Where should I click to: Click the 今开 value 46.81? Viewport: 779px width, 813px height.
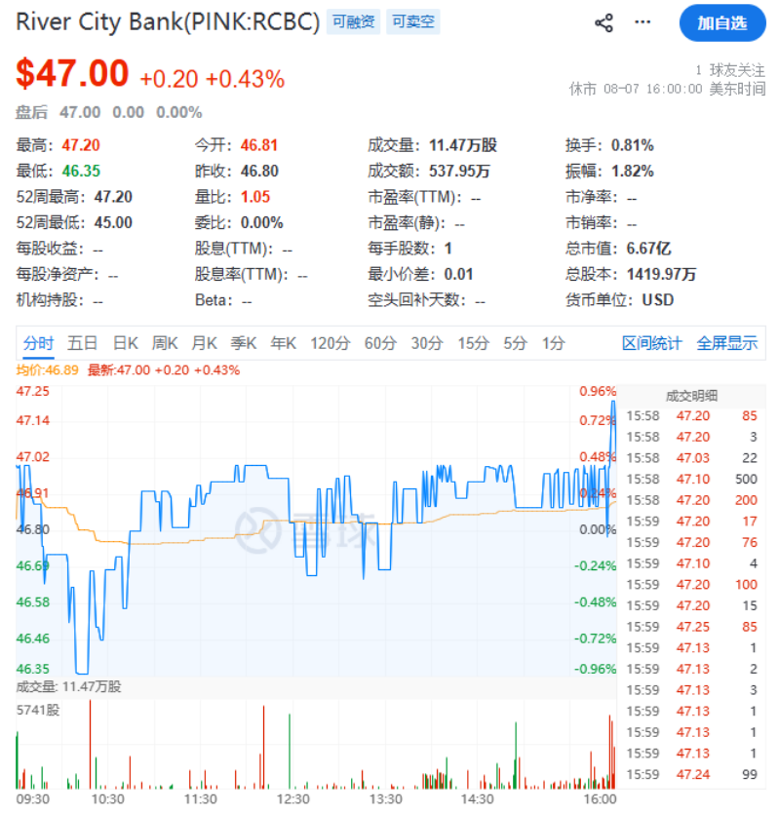click(258, 145)
